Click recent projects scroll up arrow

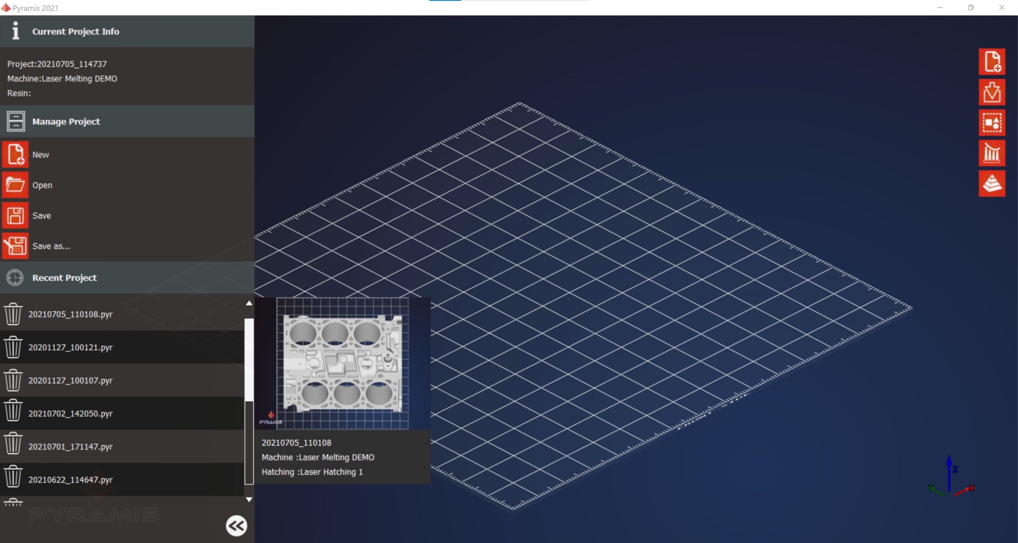[x=249, y=303]
